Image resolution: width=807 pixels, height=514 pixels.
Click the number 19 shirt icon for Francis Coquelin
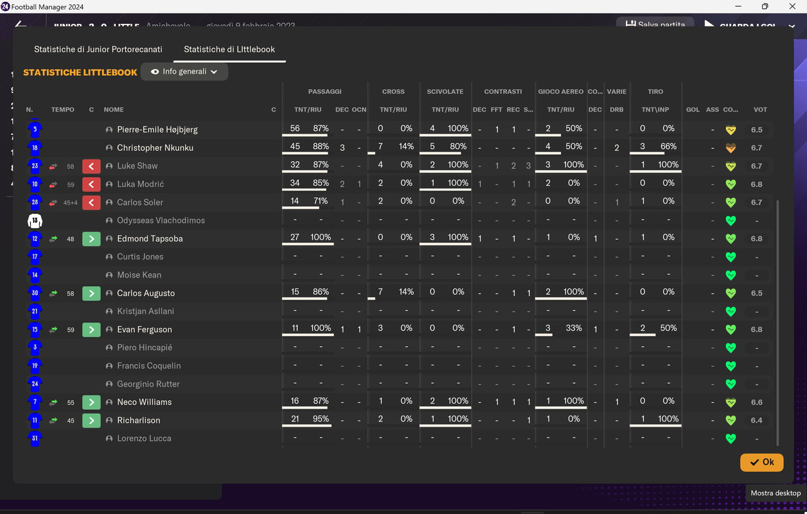(x=35, y=366)
